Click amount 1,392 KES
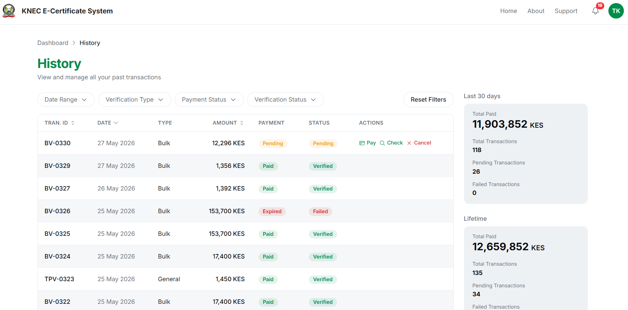Screen dimensions: 628x310 click(230, 188)
